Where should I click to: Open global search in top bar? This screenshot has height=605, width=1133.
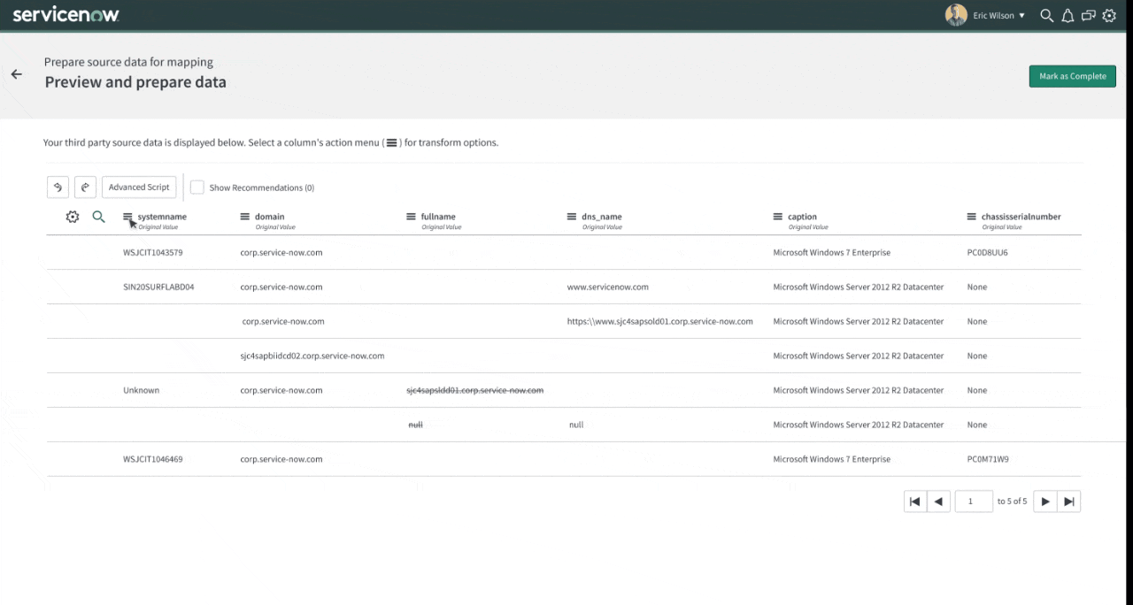1046,15
